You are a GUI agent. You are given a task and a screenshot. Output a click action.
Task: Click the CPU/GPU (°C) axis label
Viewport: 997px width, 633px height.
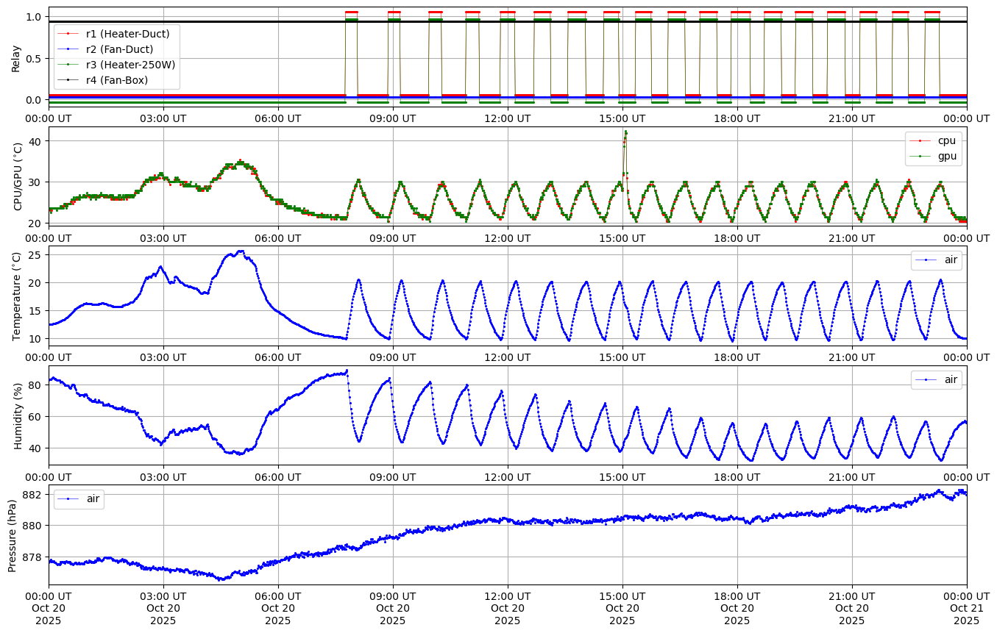[18, 176]
